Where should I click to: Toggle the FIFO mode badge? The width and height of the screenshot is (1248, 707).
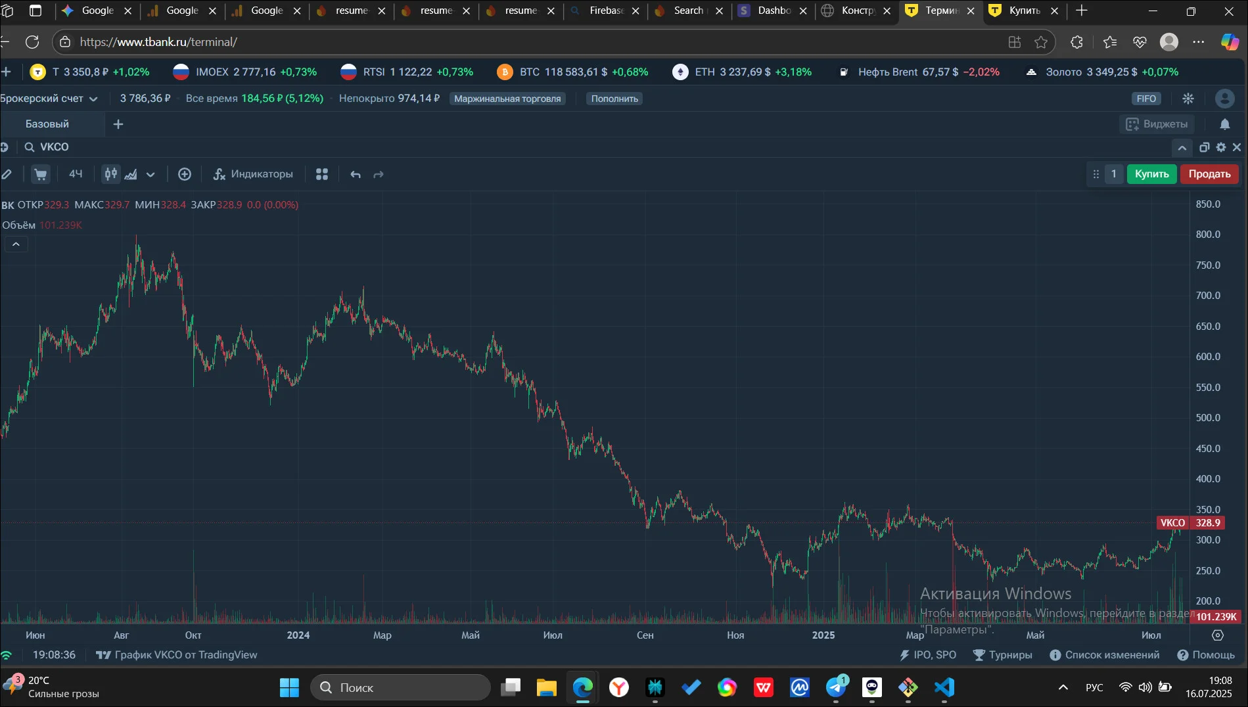1146,99
